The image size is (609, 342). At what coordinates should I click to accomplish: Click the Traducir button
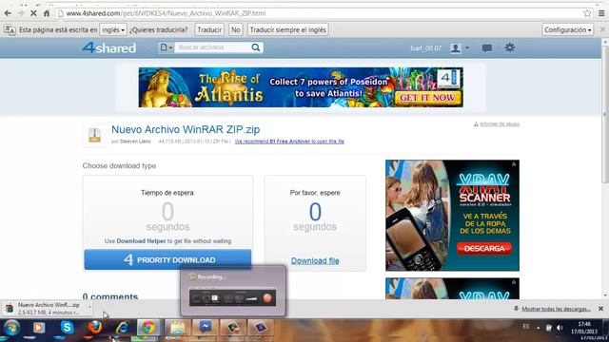209,29
